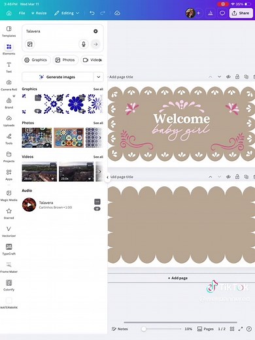Move page 2 up chevron

[211, 177]
